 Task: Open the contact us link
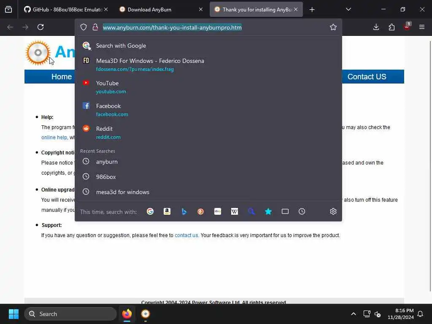tap(186, 235)
